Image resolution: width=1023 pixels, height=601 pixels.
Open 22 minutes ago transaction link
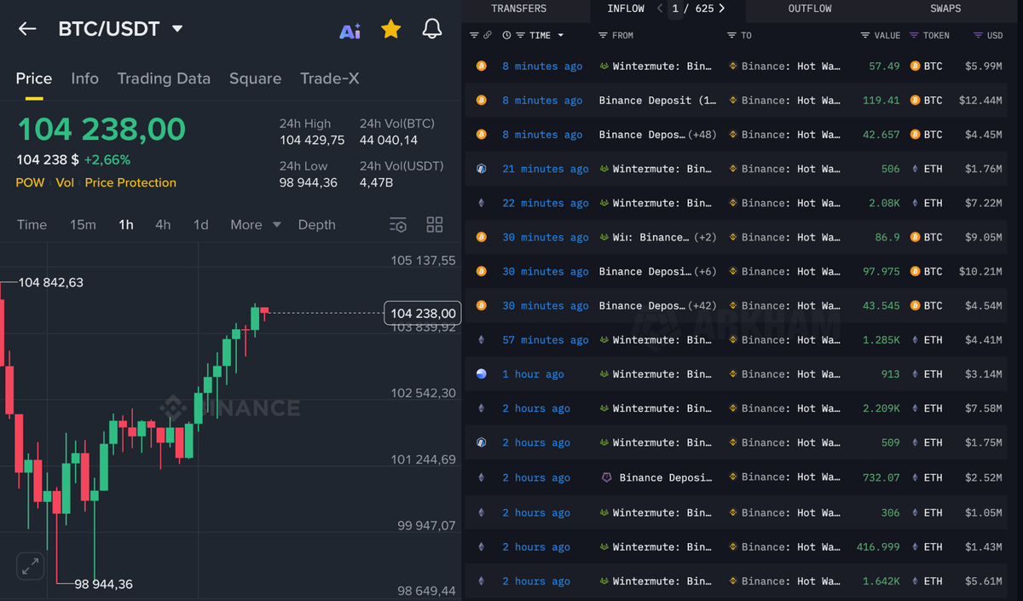click(x=546, y=203)
